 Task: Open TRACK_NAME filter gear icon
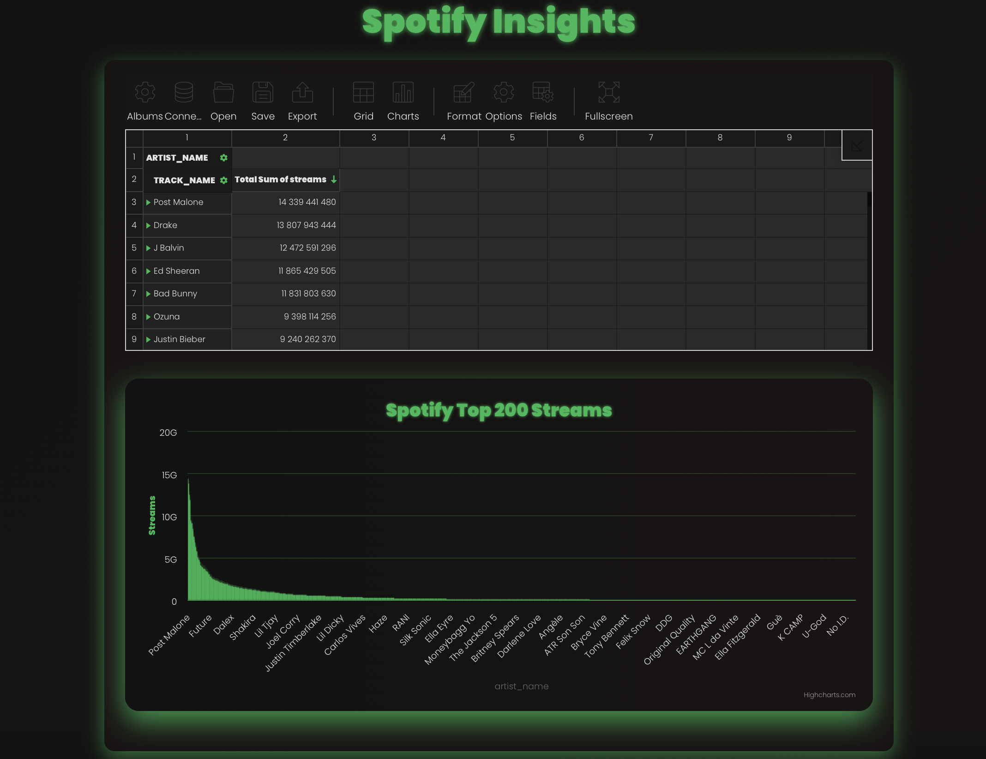[x=224, y=181]
